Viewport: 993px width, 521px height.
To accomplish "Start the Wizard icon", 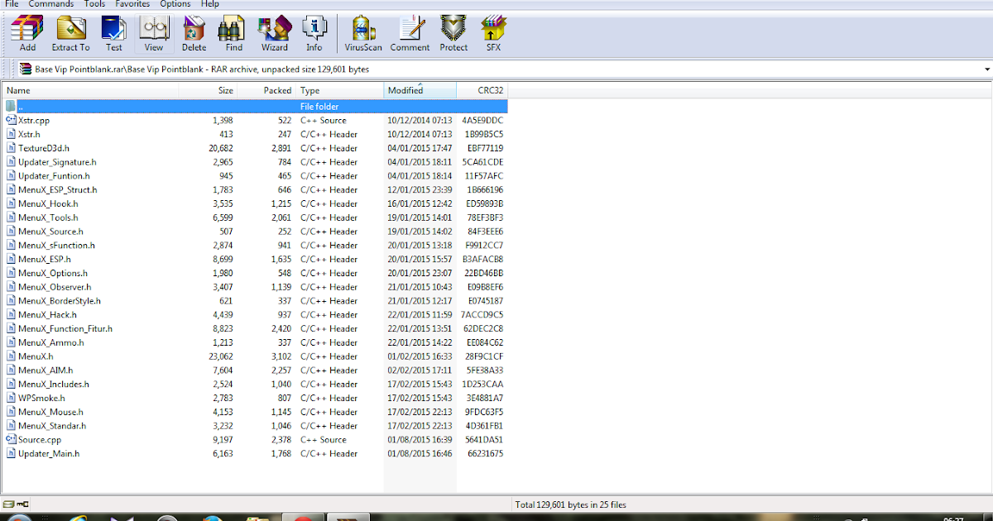I will coord(274,33).
